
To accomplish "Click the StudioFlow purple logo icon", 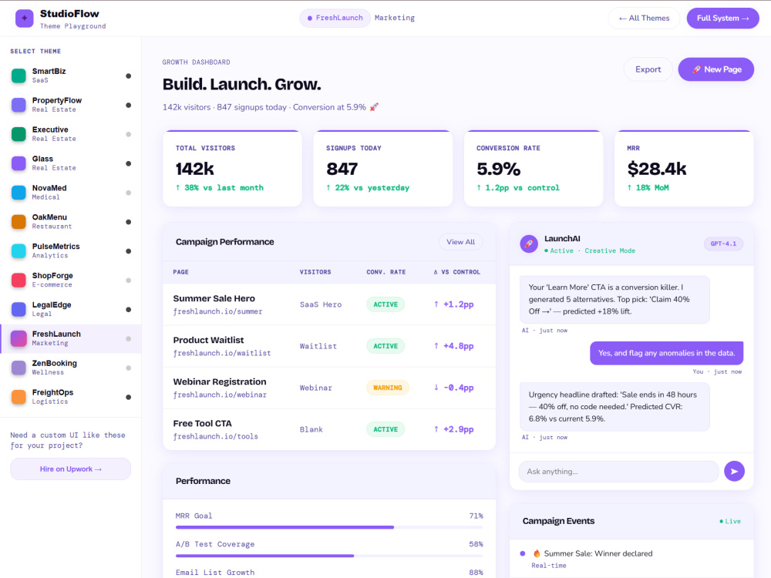I will [24, 18].
